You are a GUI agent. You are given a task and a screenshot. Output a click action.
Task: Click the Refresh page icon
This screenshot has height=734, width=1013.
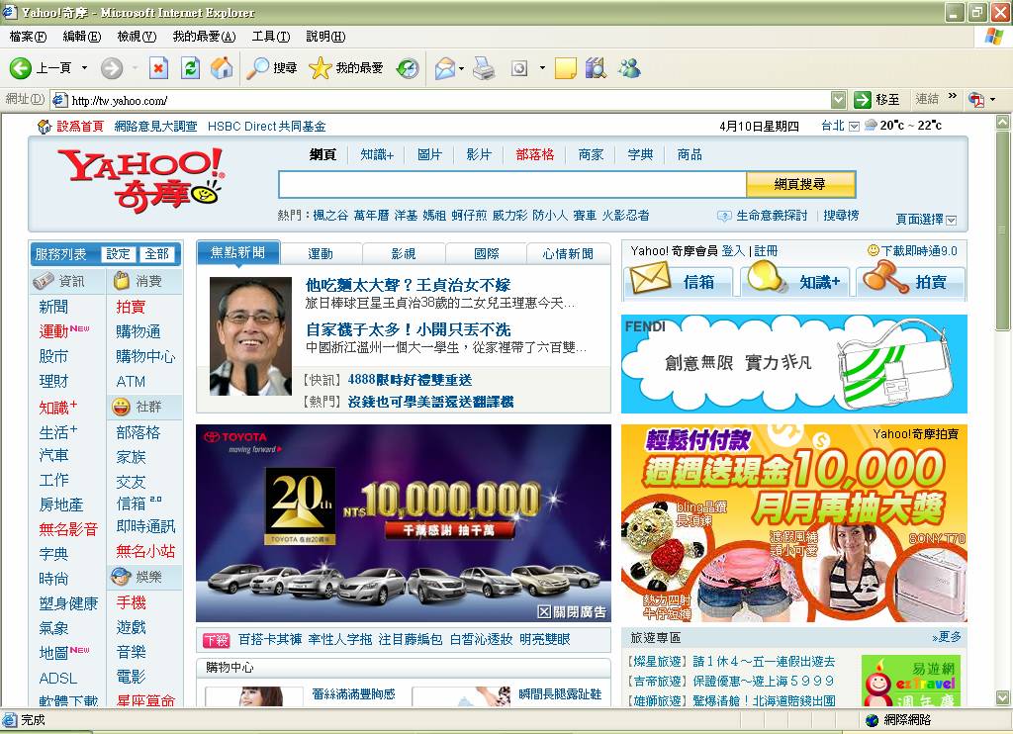coord(190,68)
